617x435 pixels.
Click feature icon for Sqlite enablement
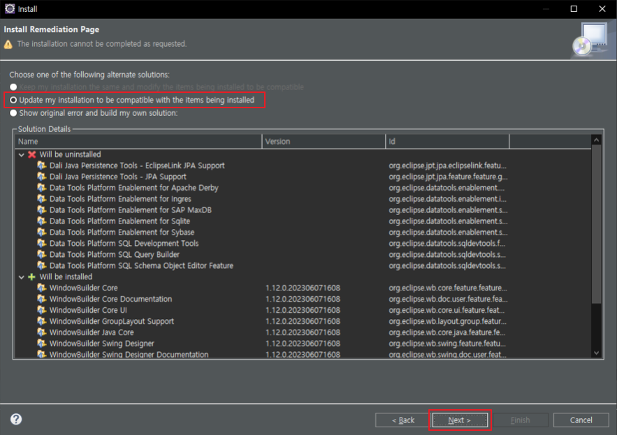(42, 221)
